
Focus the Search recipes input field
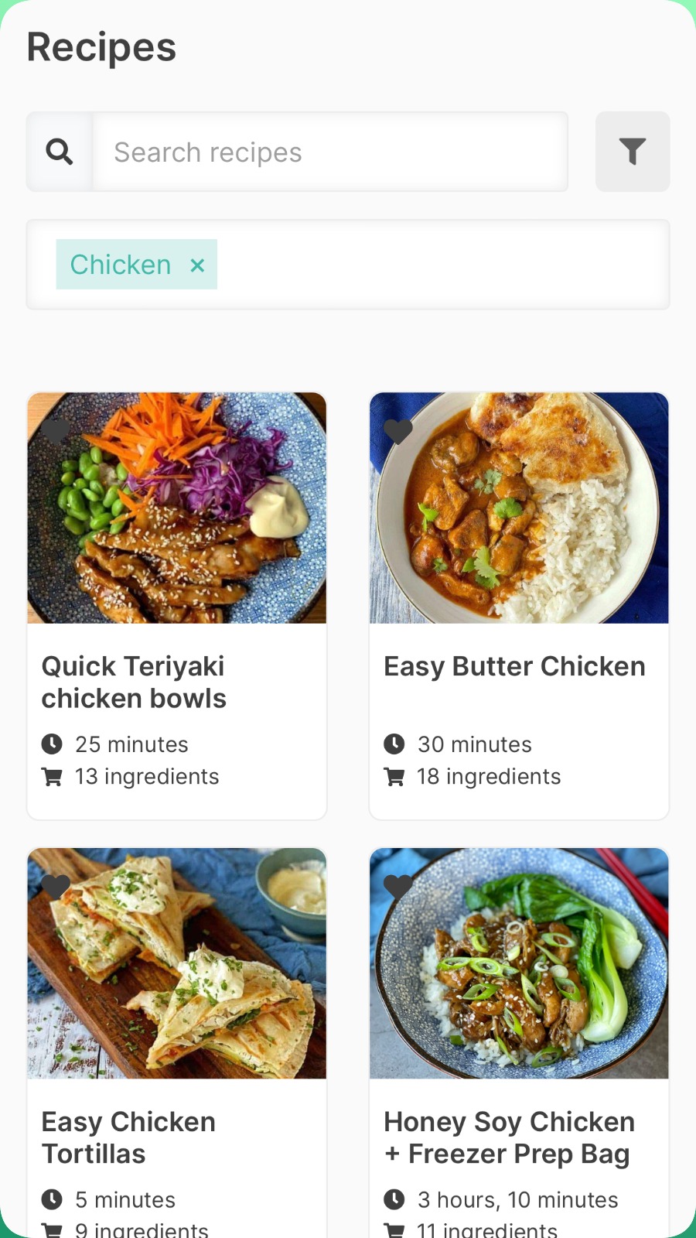pyautogui.click(x=330, y=152)
